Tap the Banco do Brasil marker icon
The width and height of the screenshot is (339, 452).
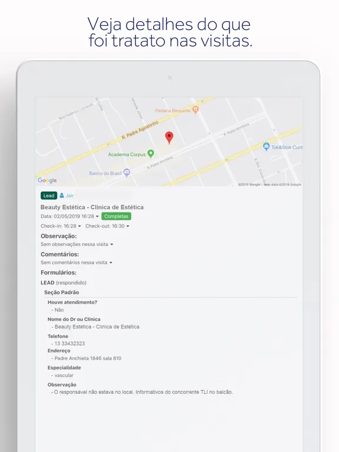click(x=127, y=172)
